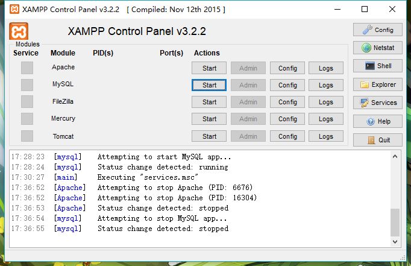Screen dimensions: 411x266
Task: Click the 17:36:53 Apache stopped log line
Action: click(x=120, y=208)
